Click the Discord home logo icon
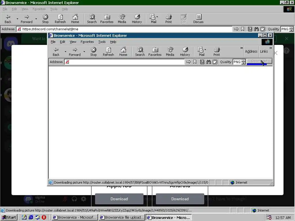This screenshot has width=295, height=221. pos(11,44)
